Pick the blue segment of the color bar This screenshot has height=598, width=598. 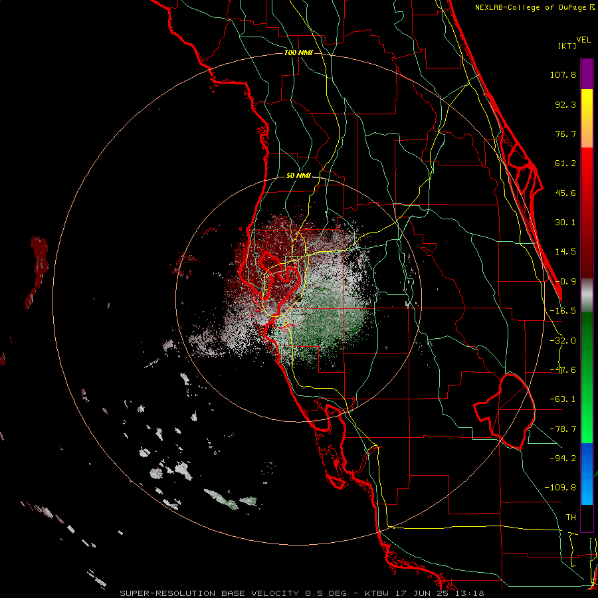click(x=587, y=474)
